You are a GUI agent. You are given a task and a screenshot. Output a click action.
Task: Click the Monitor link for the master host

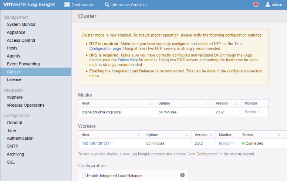[x=250, y=112]
